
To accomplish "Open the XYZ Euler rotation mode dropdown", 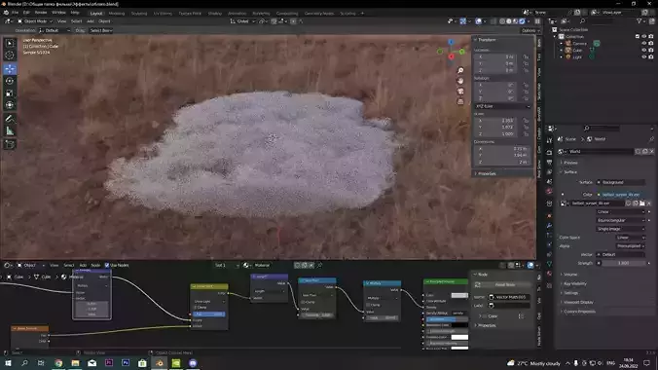I will pos(502,107).
